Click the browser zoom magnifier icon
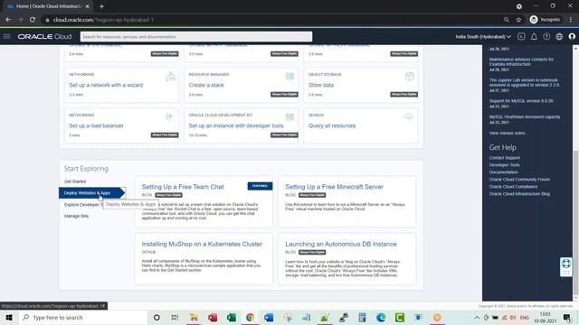The image size is (579, 325). pos(507,20)
